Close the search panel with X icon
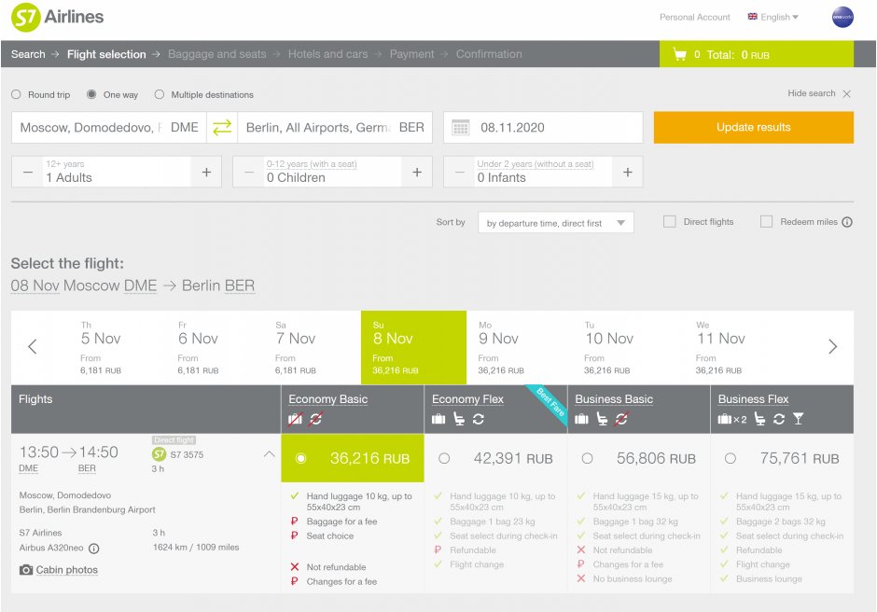This screenshot has width=877, height=612. [x=846, y=94]
